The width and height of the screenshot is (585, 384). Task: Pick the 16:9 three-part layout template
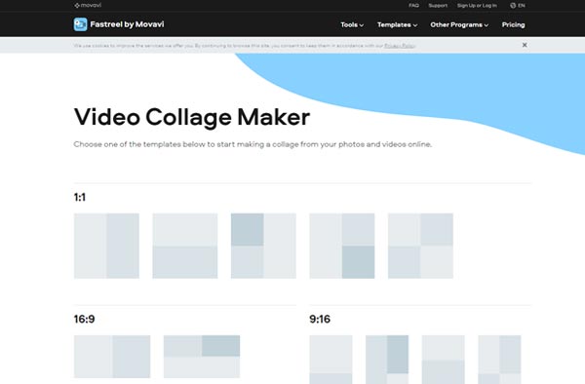point(202,357)
